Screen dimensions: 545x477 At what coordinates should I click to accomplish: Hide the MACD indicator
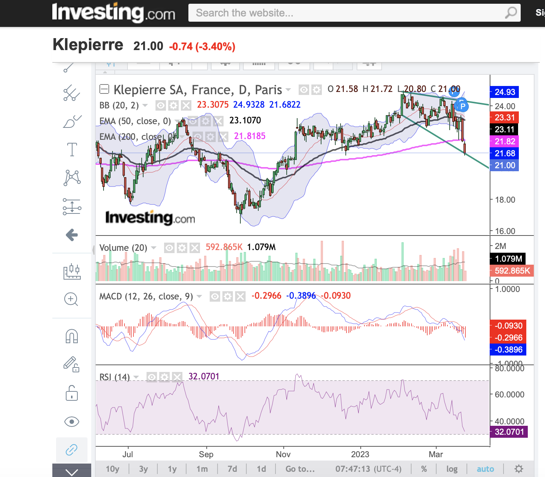click(x=215, y=297)
